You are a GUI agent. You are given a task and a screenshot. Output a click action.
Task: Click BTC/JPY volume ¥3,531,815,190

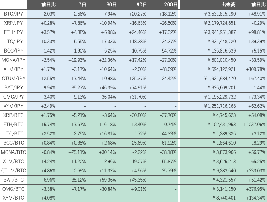[220, 14]
